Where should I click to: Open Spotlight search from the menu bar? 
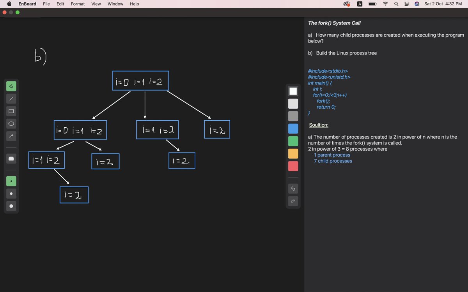coord(396,4)
